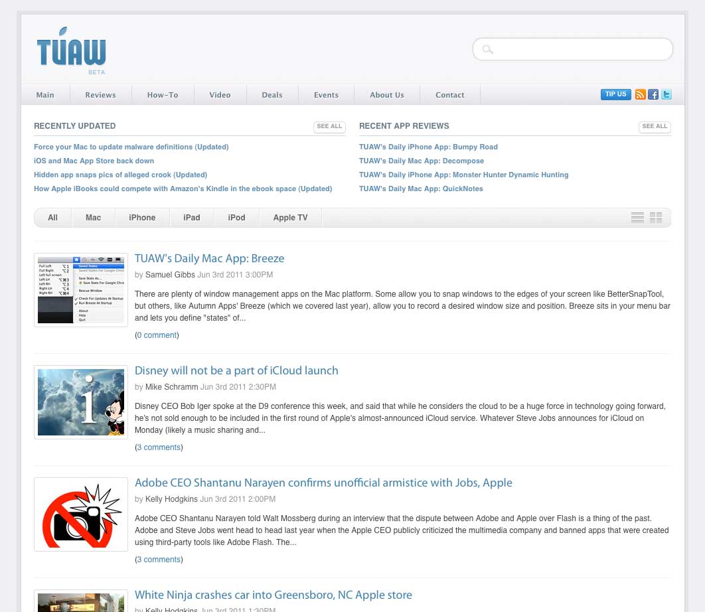705x612 pixels.
Task: Select the iPad category tab
Action: coord(192,218)
